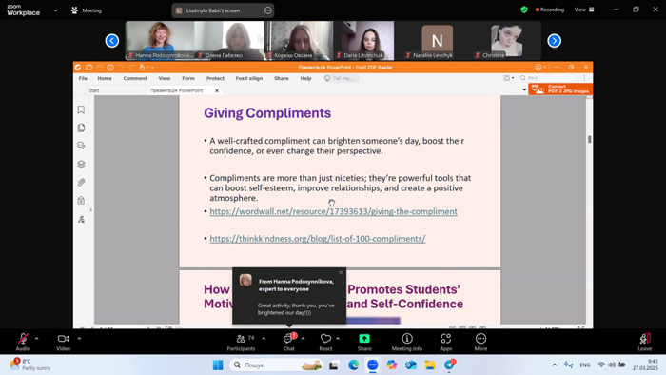Viewport: 666px width, 375px height.
Task: Select Hanna Podosynnikova's video thumbnail
Action: pyautogui.click(x=160, y=40)
